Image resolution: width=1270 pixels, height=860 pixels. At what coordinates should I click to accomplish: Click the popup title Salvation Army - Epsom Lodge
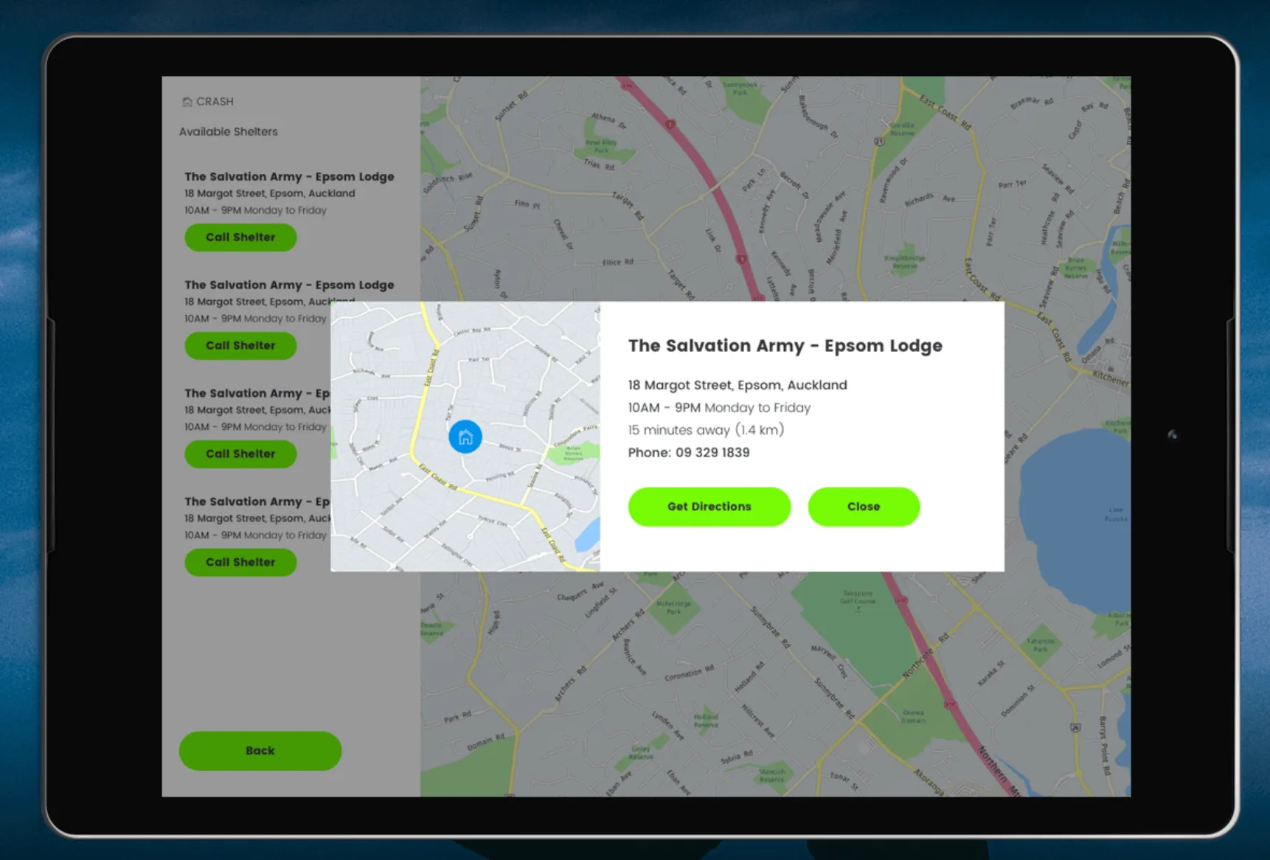pos(785,346)
